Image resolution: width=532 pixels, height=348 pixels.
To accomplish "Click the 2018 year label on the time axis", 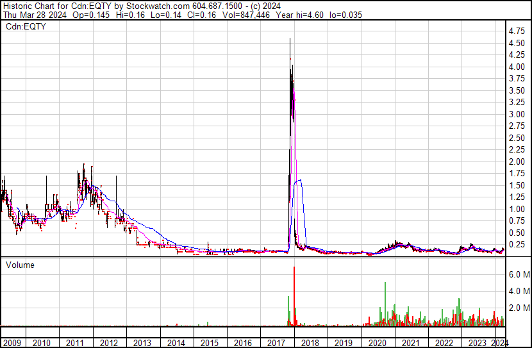I will (x=310, y=343).
